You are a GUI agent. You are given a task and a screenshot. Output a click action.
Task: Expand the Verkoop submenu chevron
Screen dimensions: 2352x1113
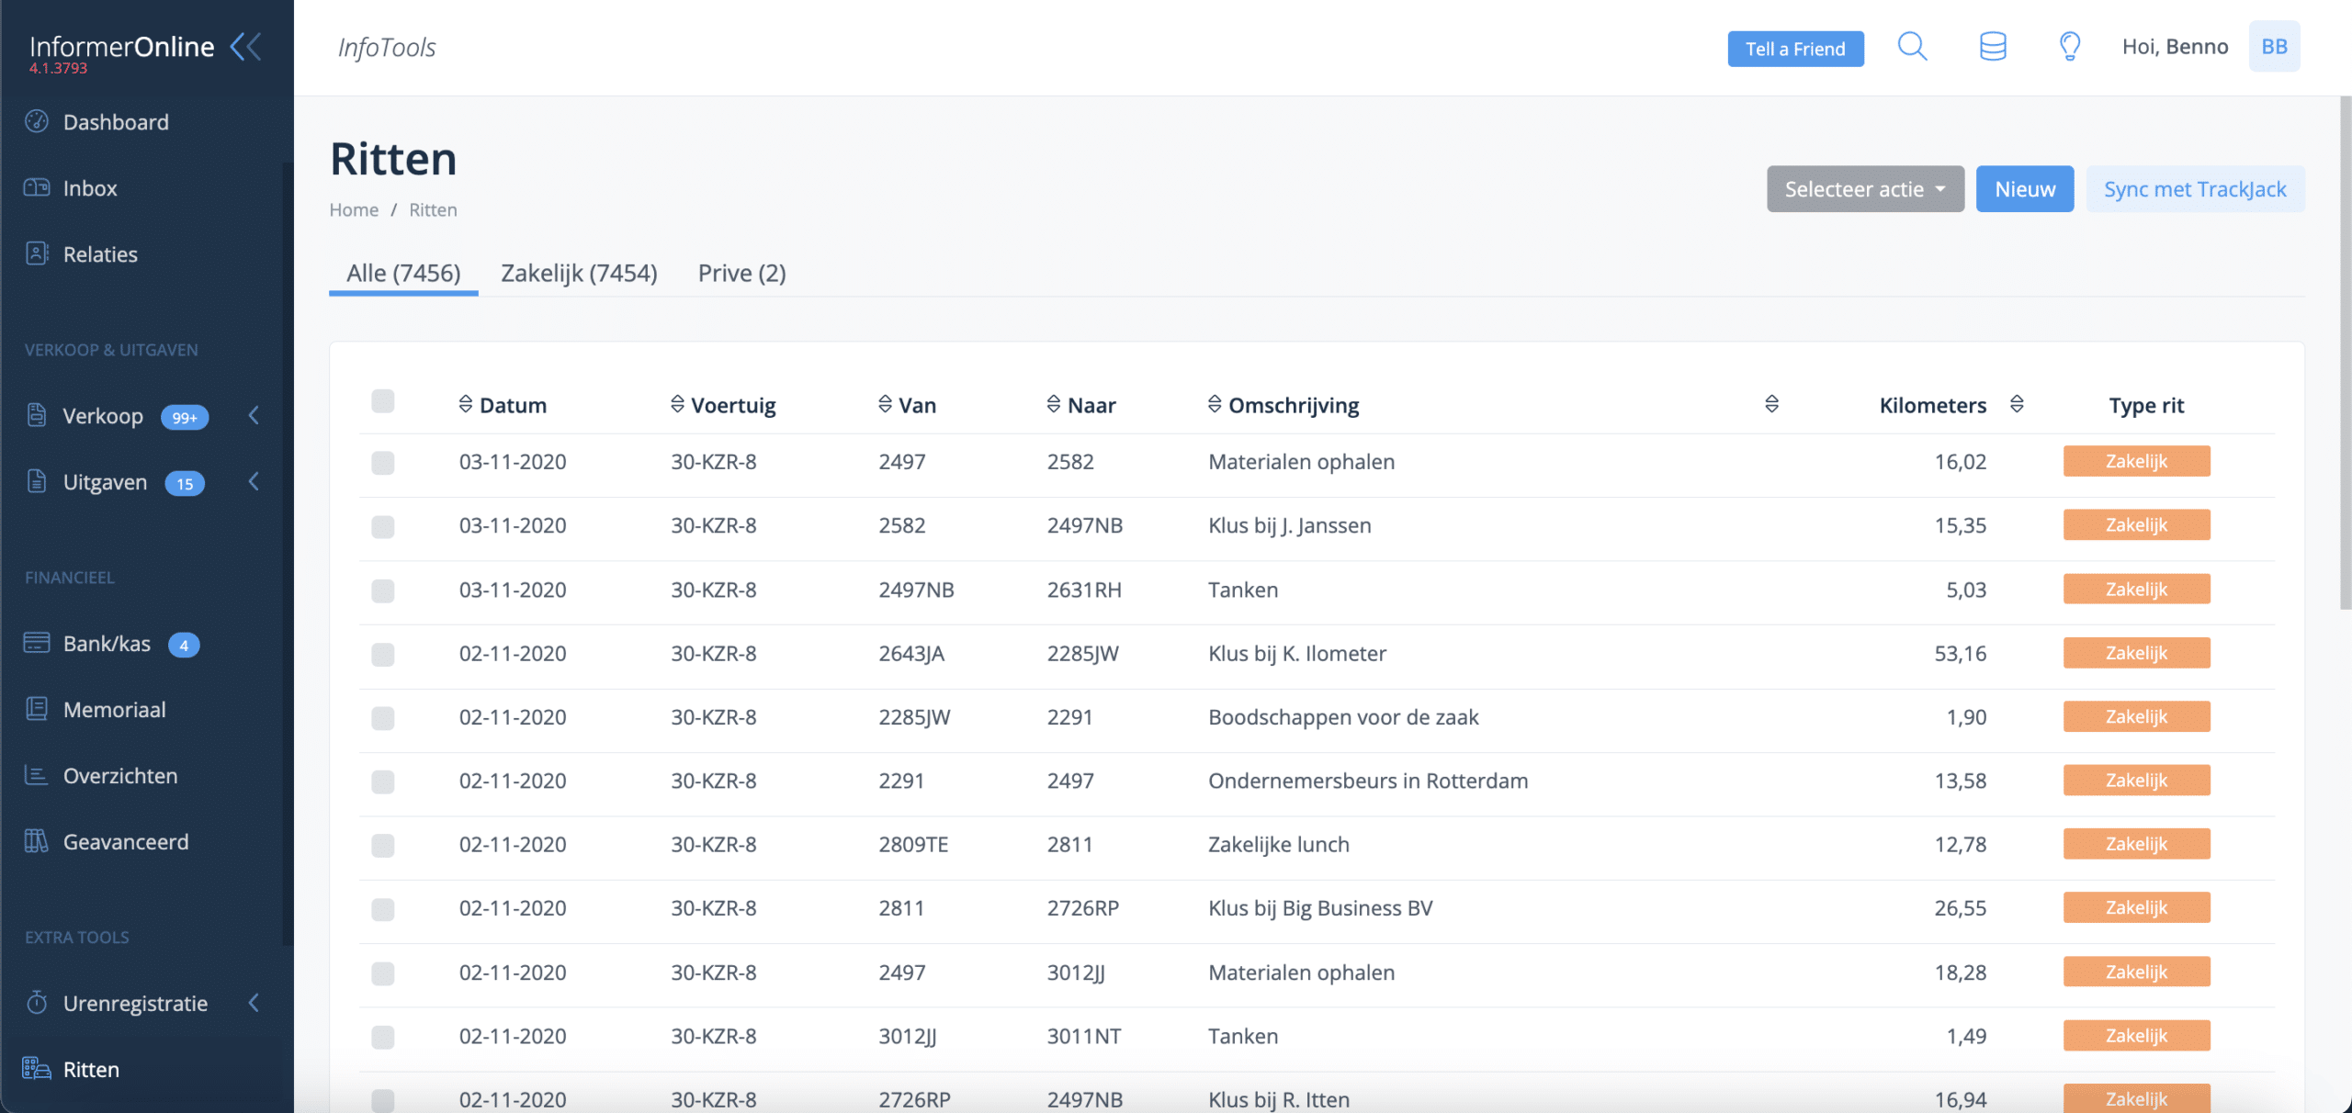(254, 415)
